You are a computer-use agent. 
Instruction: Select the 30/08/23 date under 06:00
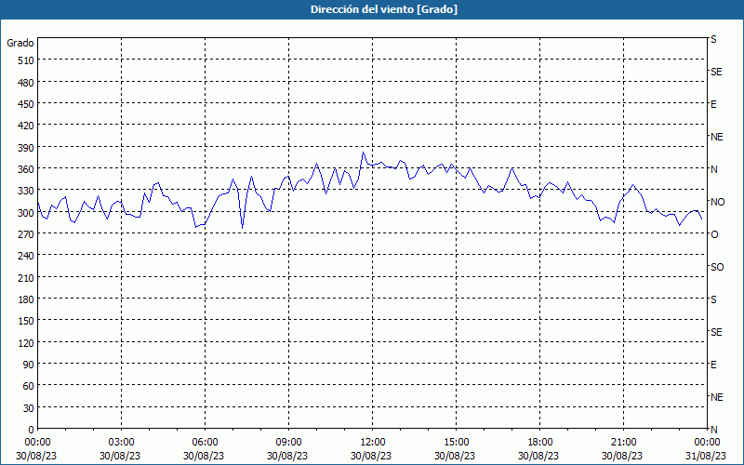click(204, 456)
